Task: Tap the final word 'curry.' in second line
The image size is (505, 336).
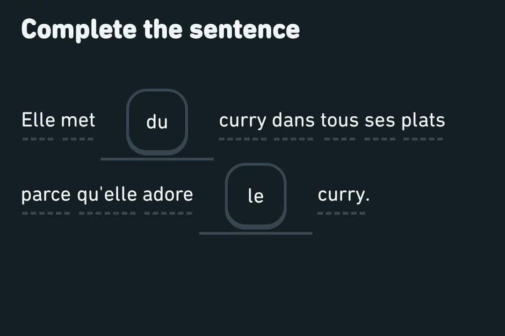Action: 343,195
